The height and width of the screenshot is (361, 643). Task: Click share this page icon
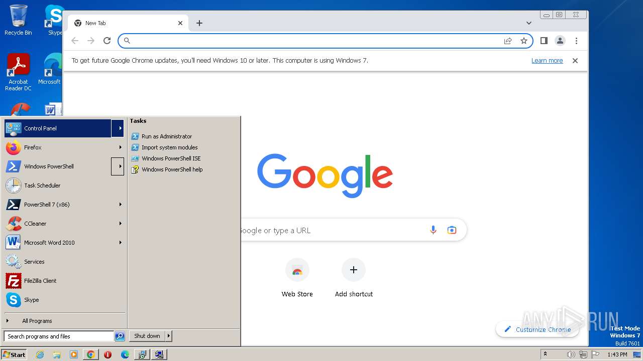coord(508,41)
